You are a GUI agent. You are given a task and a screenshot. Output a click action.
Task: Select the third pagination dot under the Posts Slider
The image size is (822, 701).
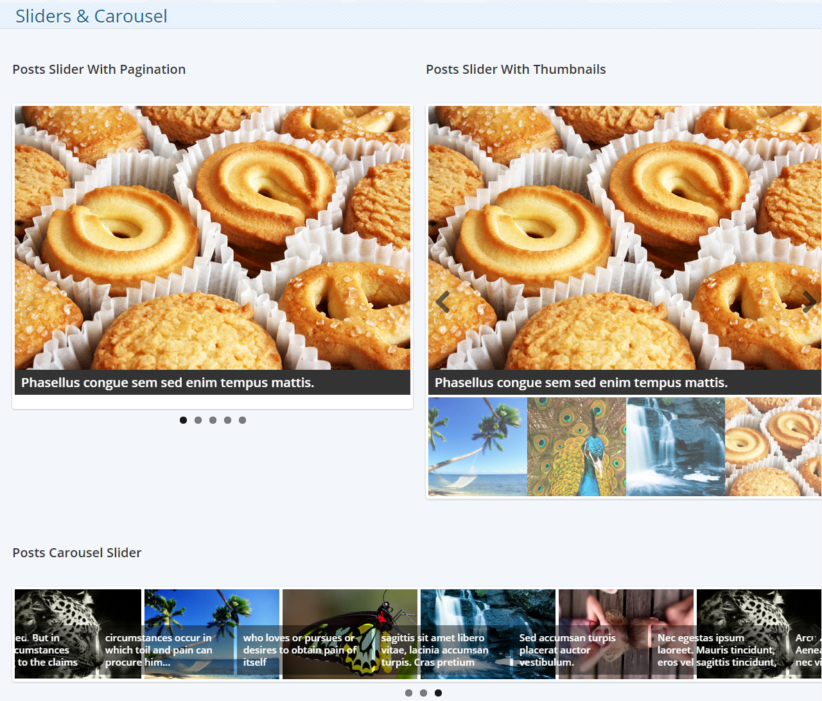(213, 420)
